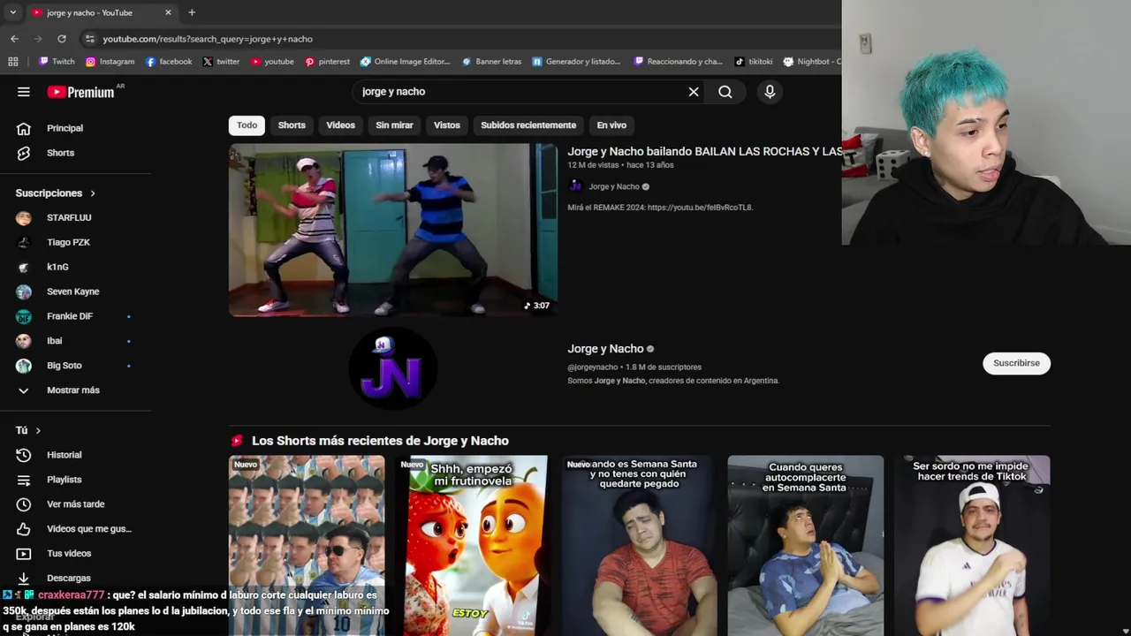This screenshot has width=1131, height=636.
Task: Open the Banner letras bookmark
Action: tap(492, 62)
